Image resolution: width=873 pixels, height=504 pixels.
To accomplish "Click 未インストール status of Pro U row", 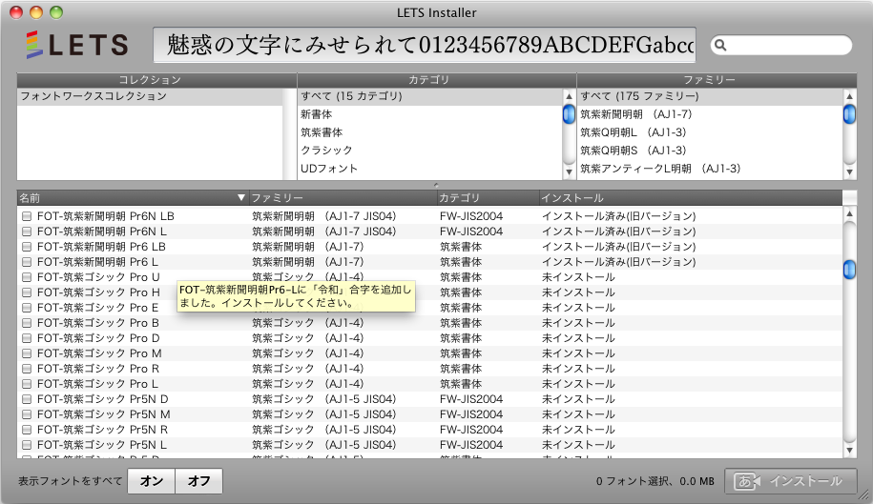I will click(578, 277).
